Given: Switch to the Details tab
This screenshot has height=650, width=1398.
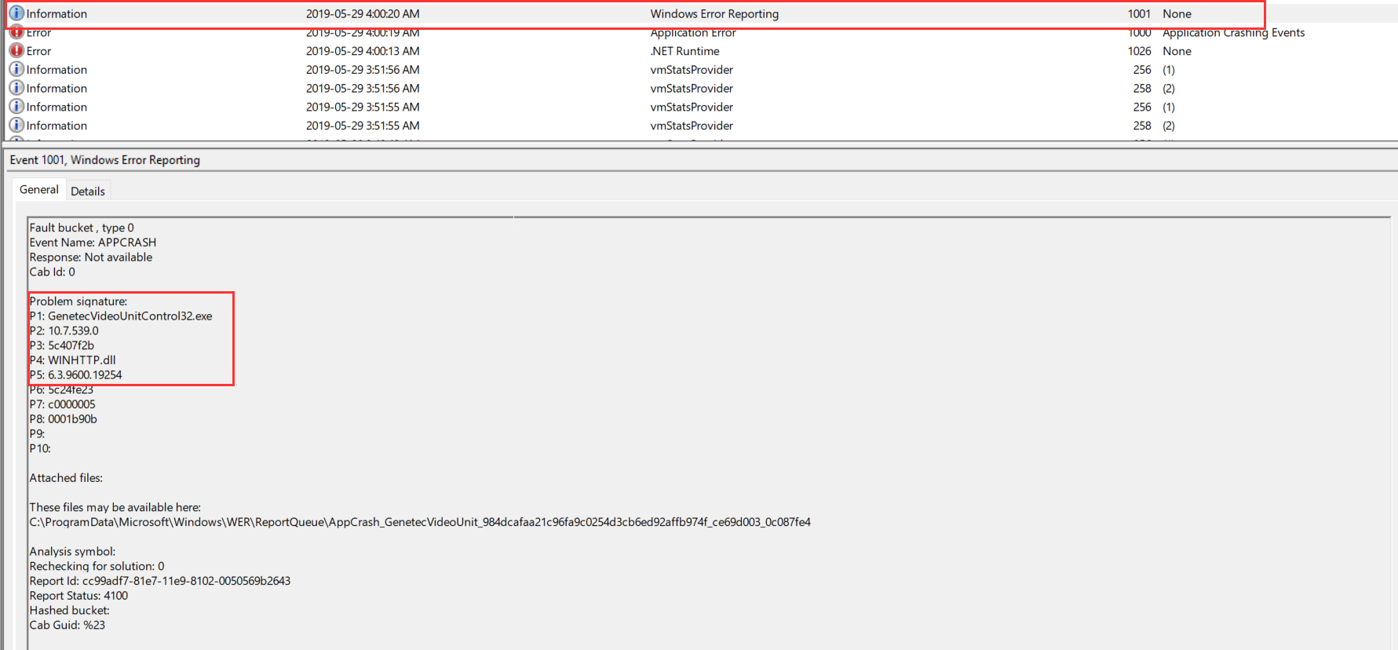Looking at the screenshot, I should click(x=88, y=191).
